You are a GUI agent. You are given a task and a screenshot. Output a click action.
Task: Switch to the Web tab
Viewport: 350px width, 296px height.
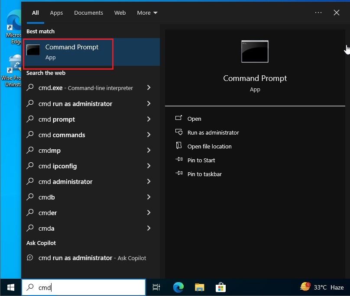coord(120,13)
